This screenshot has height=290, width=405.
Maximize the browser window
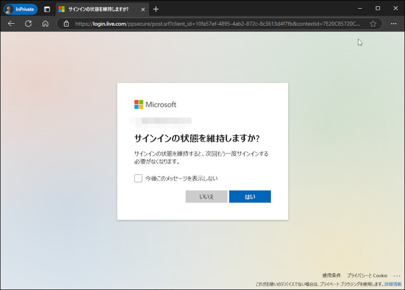(378, 8)
